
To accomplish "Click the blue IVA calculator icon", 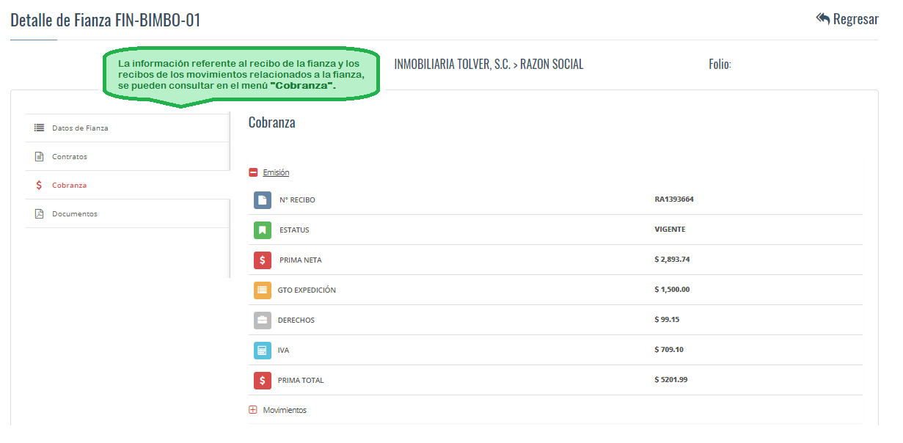I will click(x=263, y=350).
